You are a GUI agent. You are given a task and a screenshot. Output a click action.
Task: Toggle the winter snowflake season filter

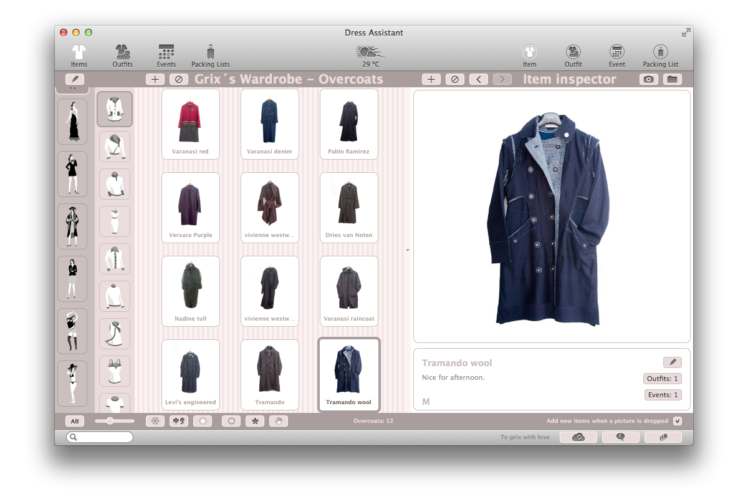click(x=155, y=421)
